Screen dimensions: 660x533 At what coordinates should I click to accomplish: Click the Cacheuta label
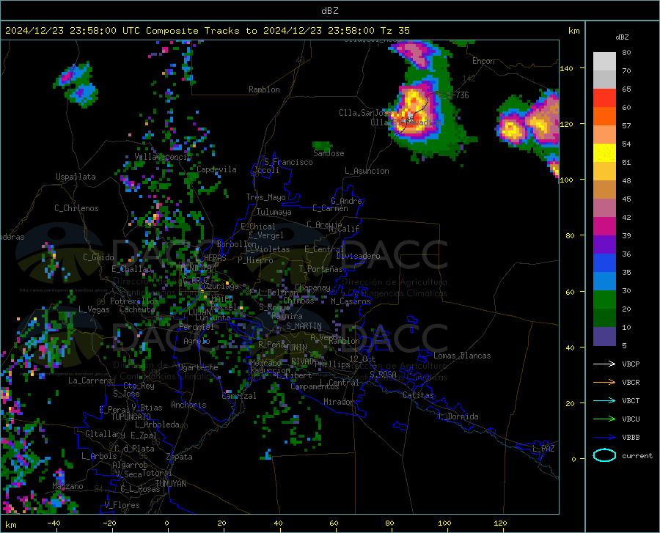137,309
